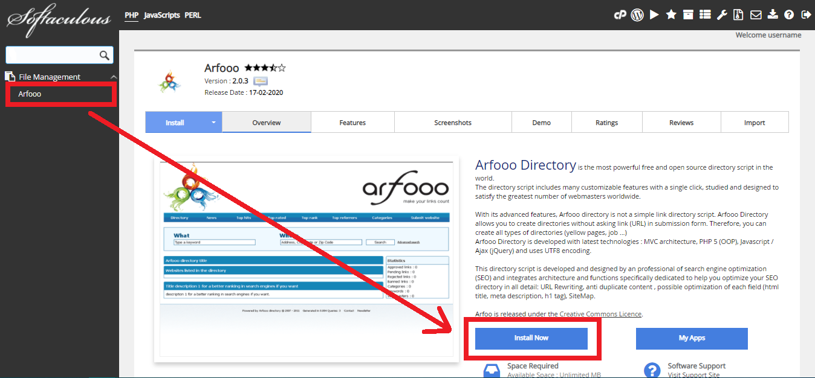Open the Screenshots tab
The width and height of the screenshot is (815, 378).
tap(453, 123)
